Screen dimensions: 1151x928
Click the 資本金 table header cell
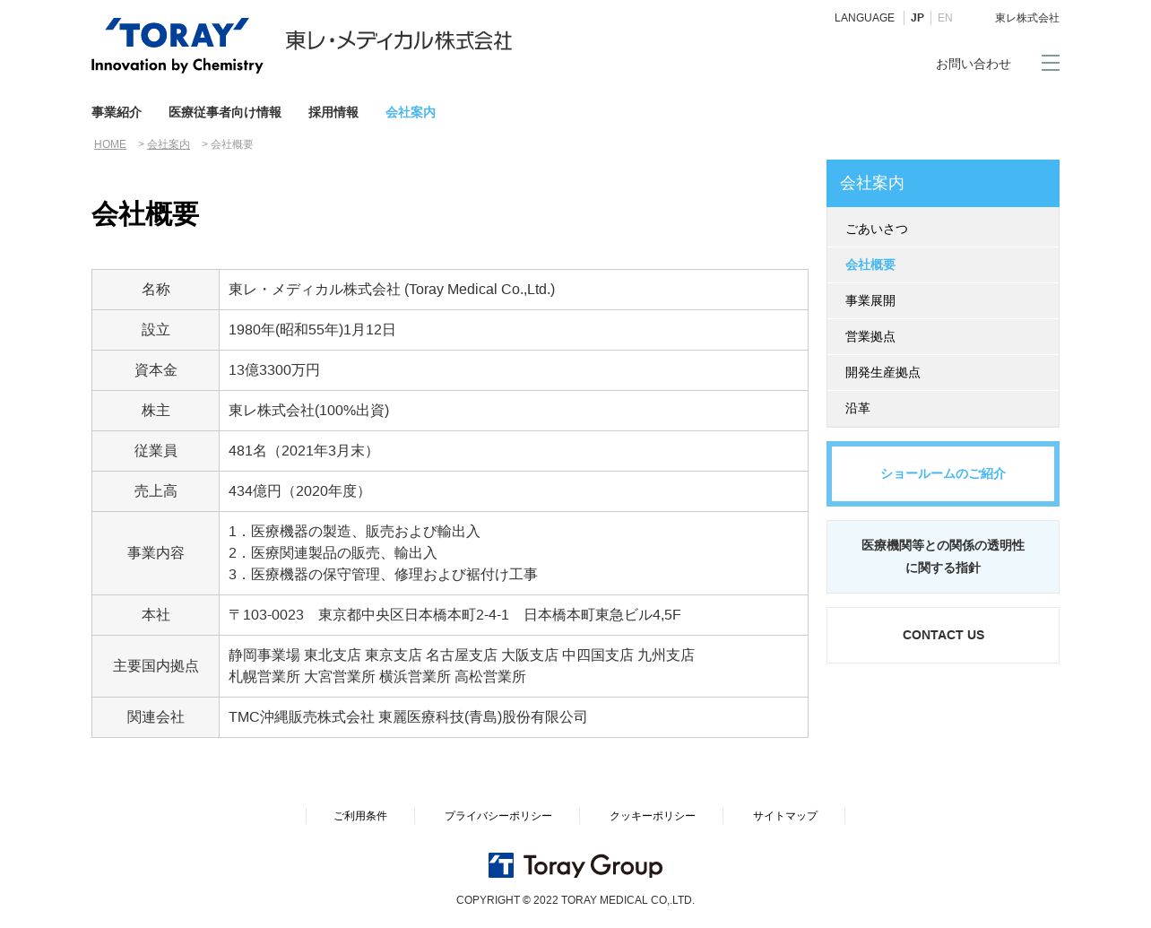(156, 370)
